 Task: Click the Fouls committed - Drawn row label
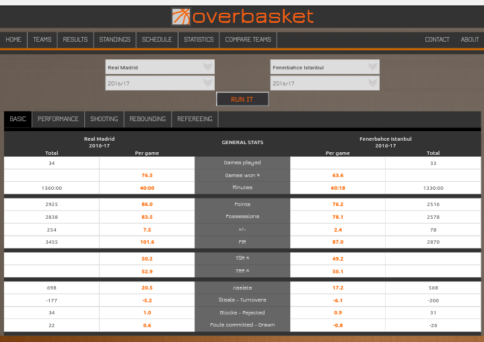[x=242, y=325]
